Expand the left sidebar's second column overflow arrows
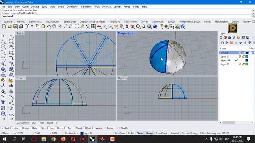Viewport: 255px width, 143px height. (12, 119)
